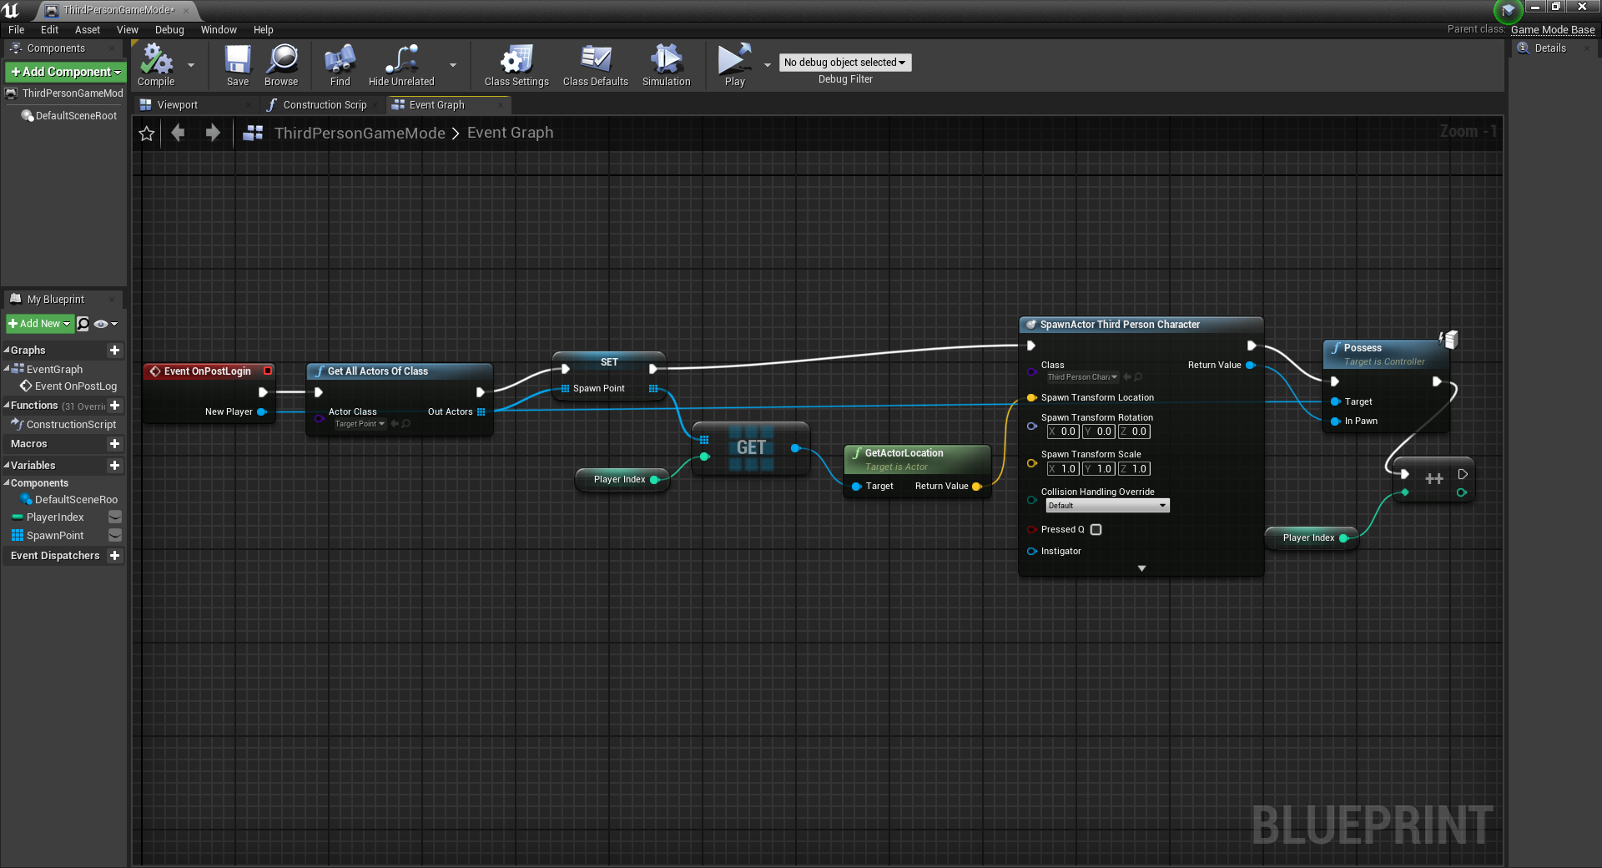Open Browse to locate the asset
Screen dimensions: 1602x868
click(281, 65)
